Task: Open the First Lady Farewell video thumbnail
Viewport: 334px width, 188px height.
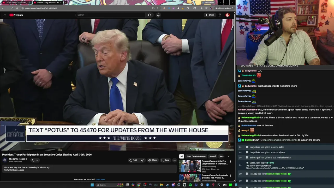Action: click(190, 166)
